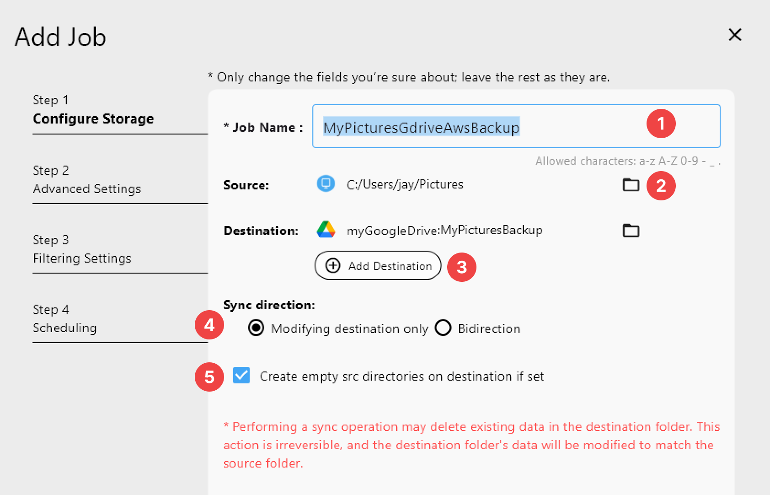The width and height of the screenshot is (770, 495).
Task: Click the computer icon beside the Source path
Action: point(326,184)
